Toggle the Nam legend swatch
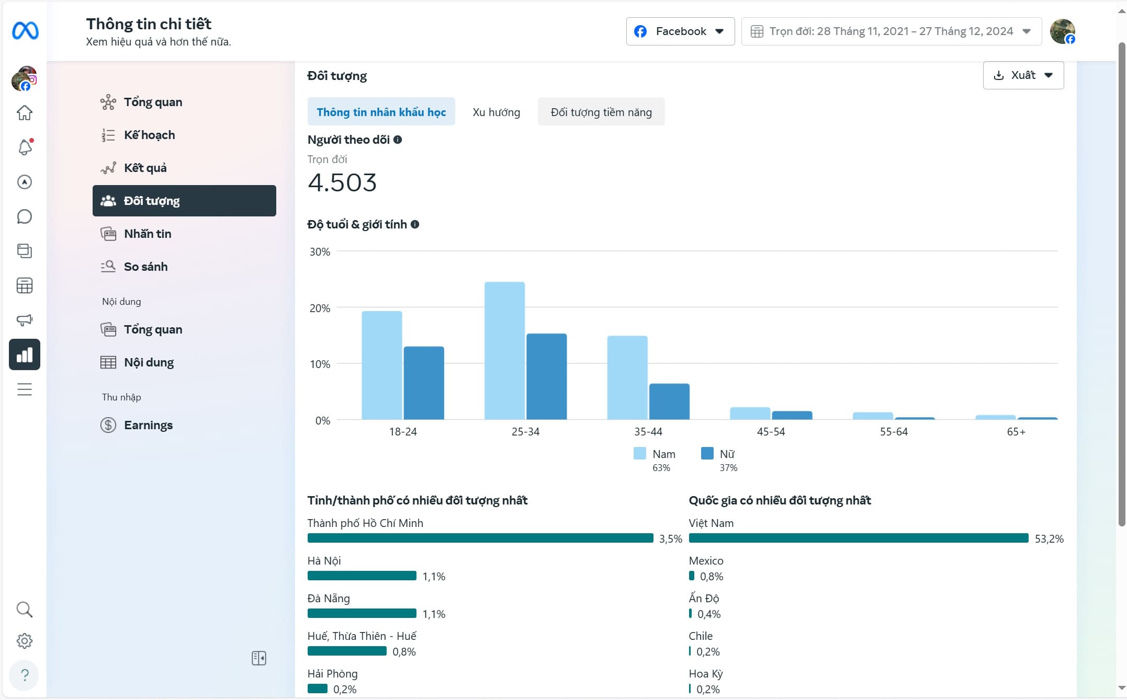The width and height of the screenshot is (1127, 700). pos(639,453)
